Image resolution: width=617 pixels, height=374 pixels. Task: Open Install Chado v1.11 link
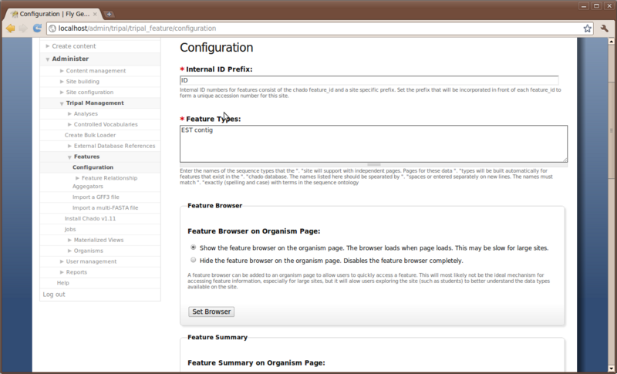[90, 218]
